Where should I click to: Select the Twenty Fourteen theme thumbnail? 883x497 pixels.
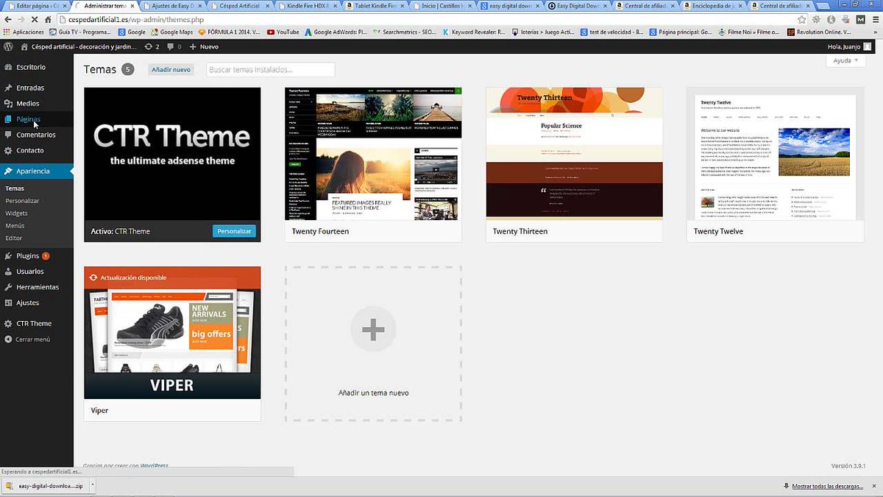[x=373, y=154]
